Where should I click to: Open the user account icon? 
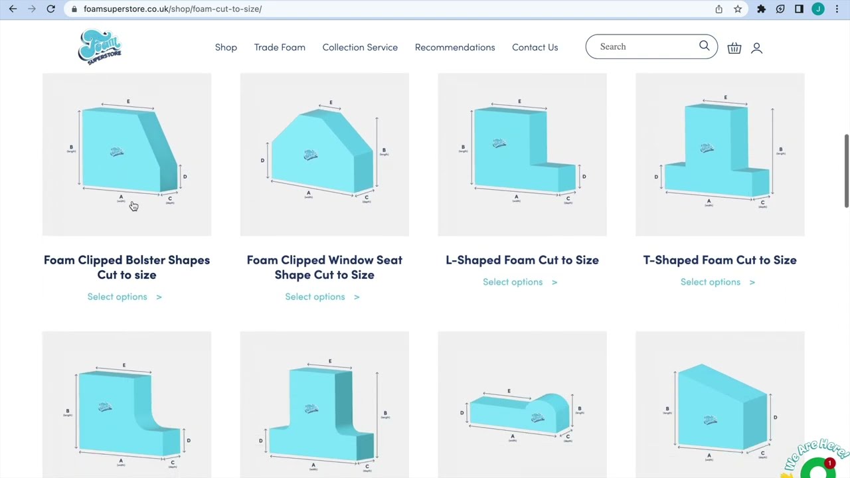tap(756, 48)
